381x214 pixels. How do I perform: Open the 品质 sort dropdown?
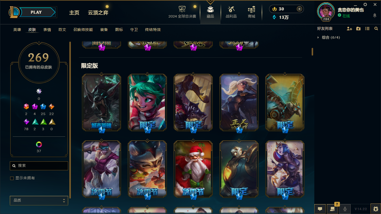tap(39, 201)
